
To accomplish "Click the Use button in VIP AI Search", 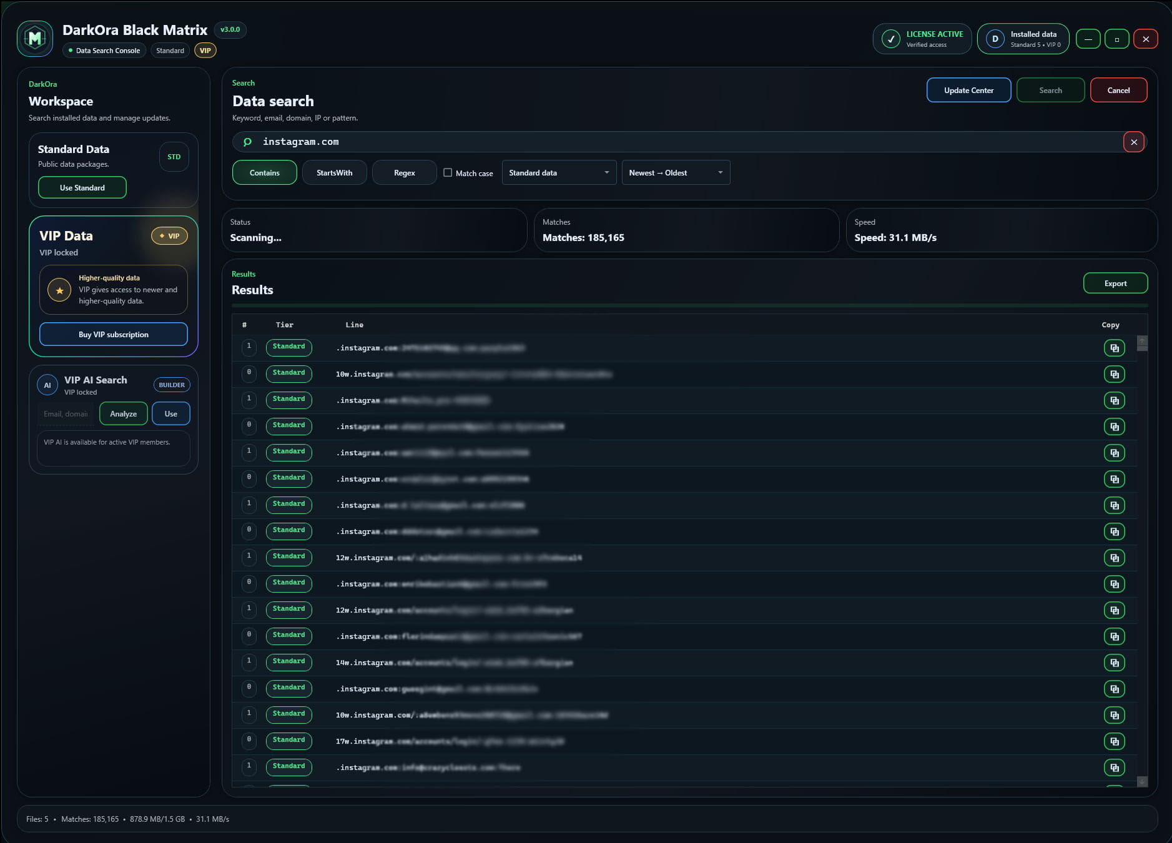I will [171, 413].
